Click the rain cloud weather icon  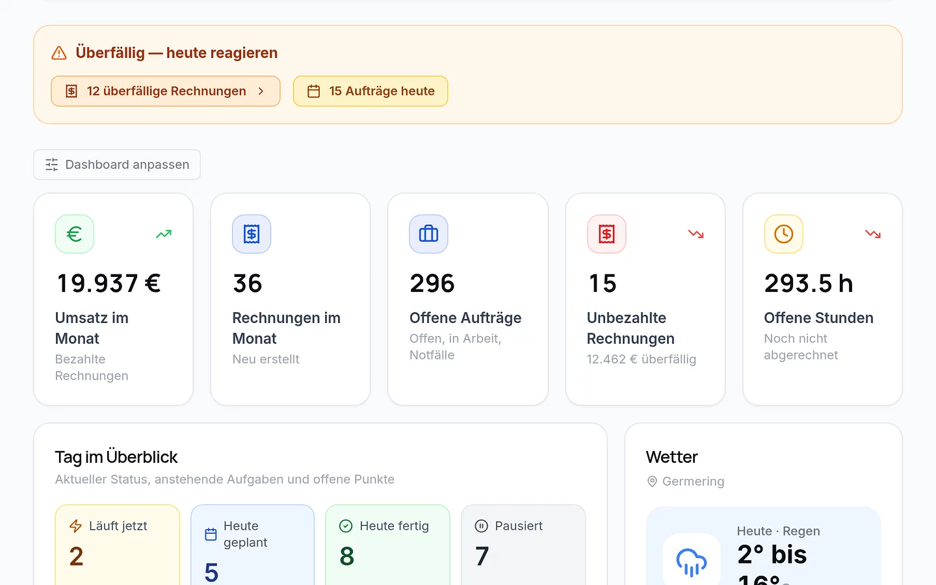pyautogui.click(x=692, y=562)
